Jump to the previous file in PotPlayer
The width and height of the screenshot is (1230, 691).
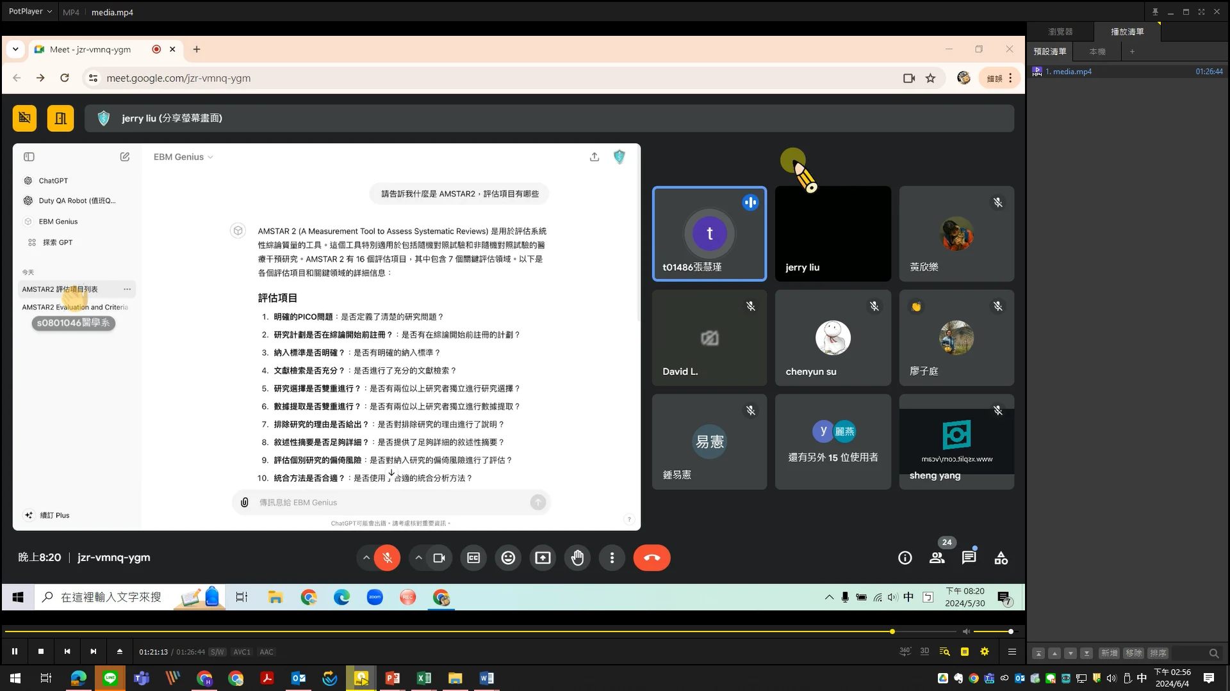(67, 651)
